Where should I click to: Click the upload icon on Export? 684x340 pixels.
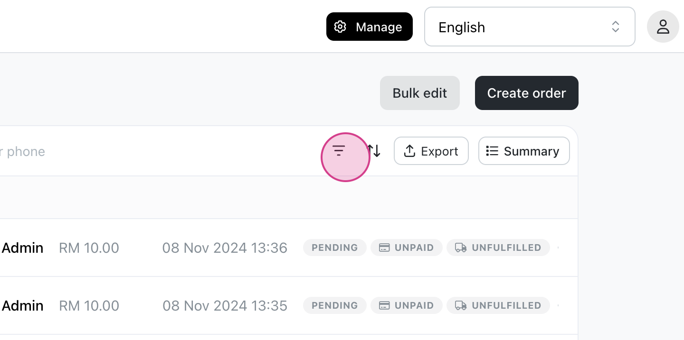click(409, 151)
